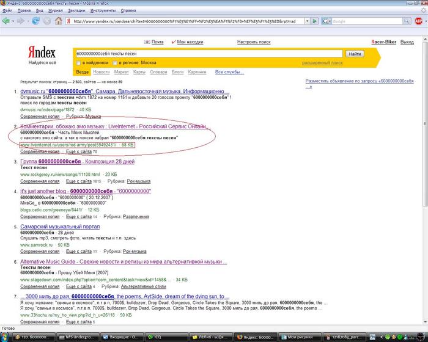Click the search magnifier icon in Google box
This screenshot has height=342, width=428.
click(407, 21)
